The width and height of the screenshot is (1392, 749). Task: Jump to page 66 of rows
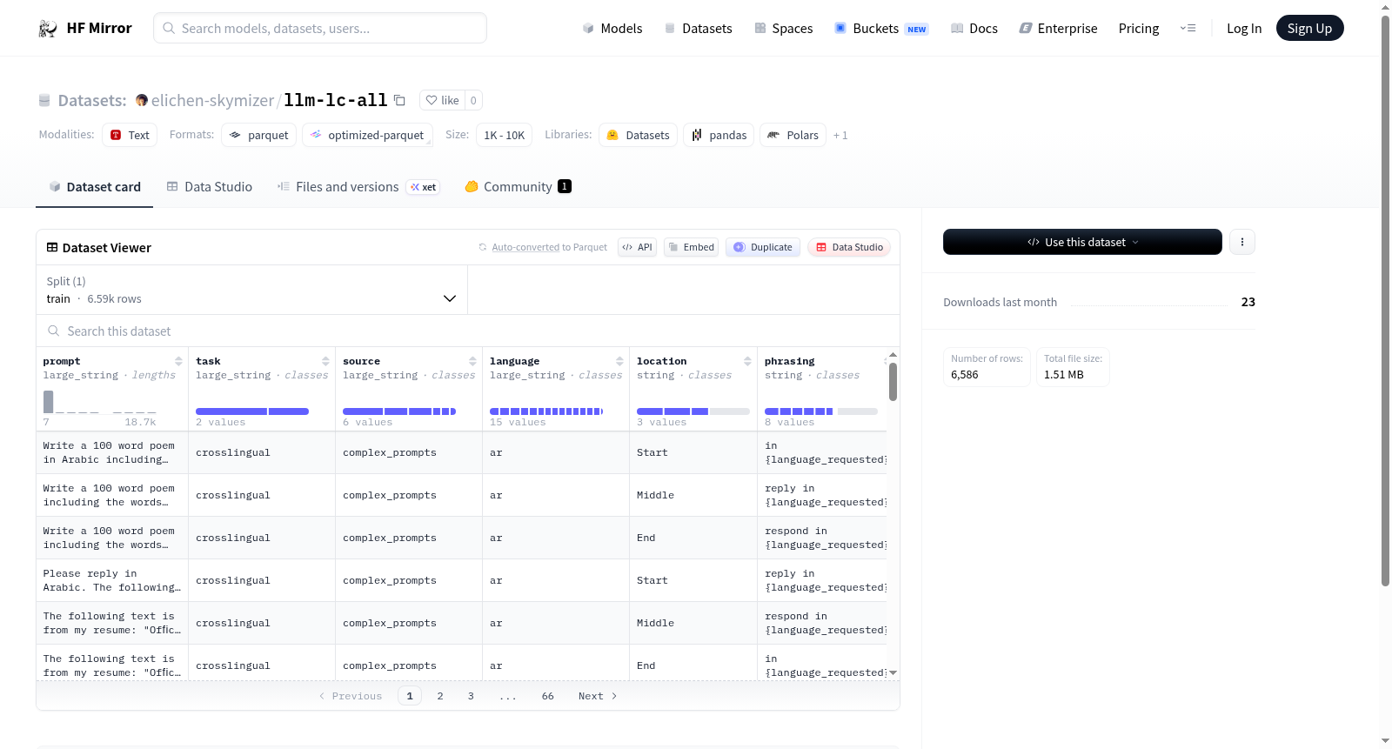548,696
